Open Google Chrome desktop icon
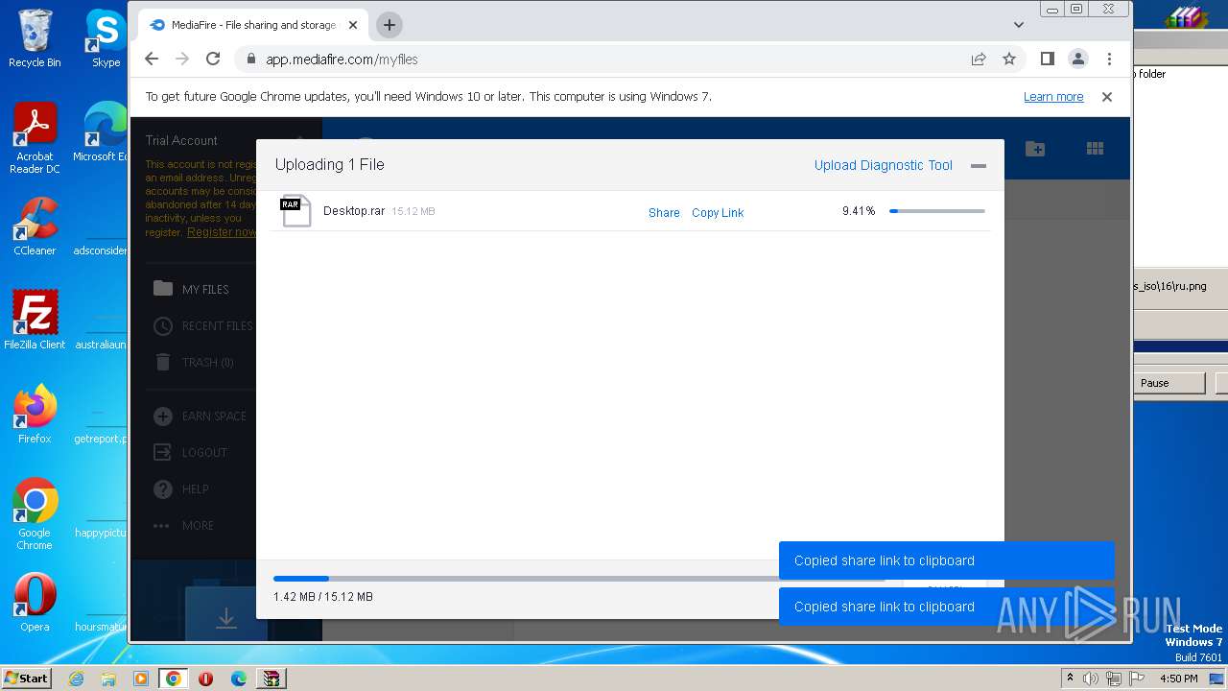 [x=35, y=514]
